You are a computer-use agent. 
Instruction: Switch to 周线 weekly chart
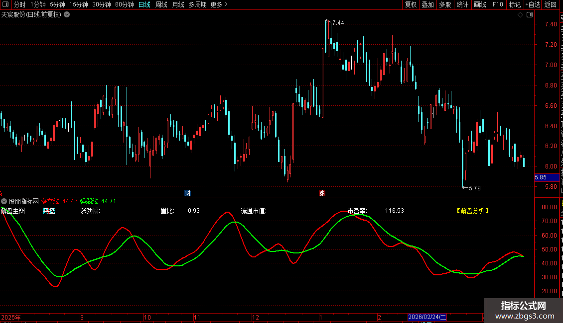(161, 4)
